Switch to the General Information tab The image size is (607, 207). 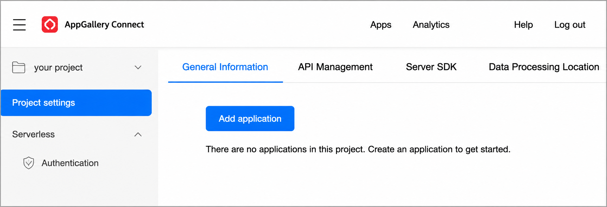coord(225,67)
